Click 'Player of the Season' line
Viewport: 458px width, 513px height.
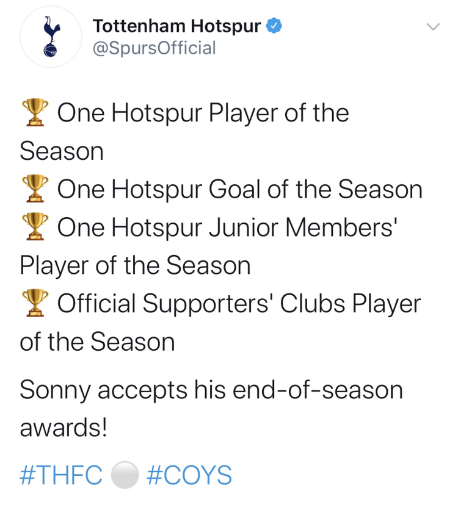135,266
